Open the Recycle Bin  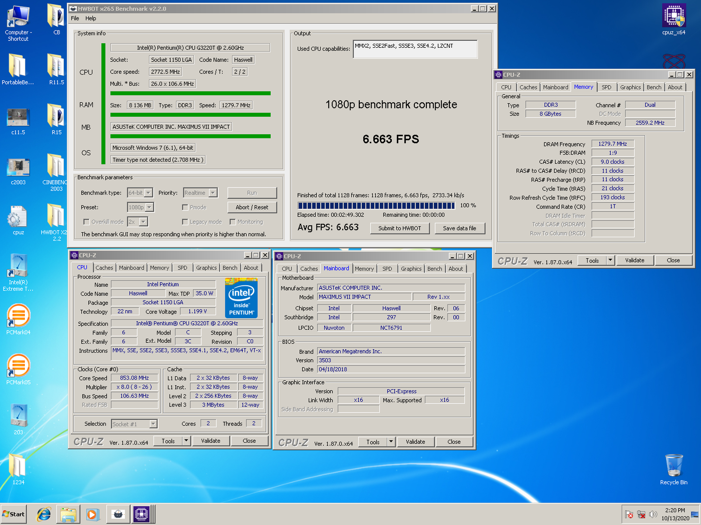pyautogui.click(x=674, y=469)
